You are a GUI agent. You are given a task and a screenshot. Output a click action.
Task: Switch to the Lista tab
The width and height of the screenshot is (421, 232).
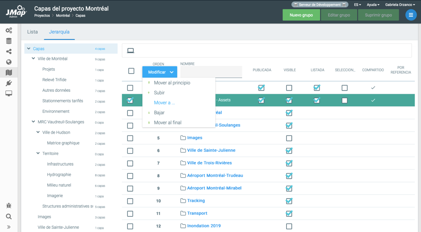point(32,32)
